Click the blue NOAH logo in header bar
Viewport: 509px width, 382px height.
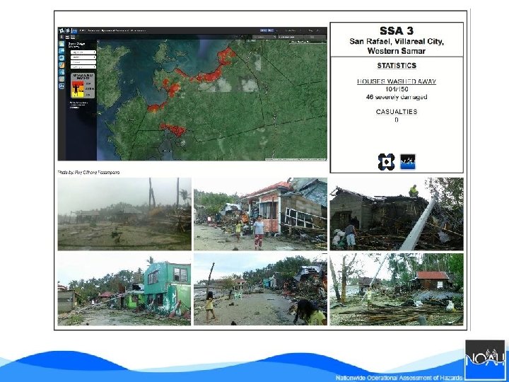coord(74,31)
